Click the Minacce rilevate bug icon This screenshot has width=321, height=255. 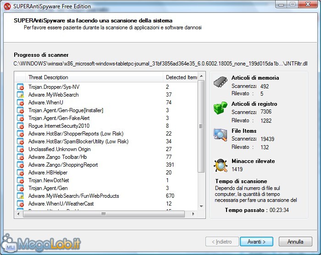221,165
